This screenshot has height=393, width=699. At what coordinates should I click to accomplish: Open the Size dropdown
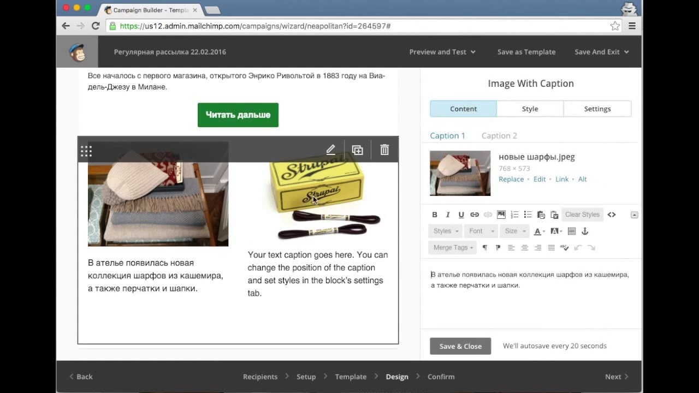point(514,231)
